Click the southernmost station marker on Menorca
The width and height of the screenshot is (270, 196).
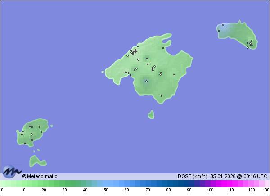247,47
